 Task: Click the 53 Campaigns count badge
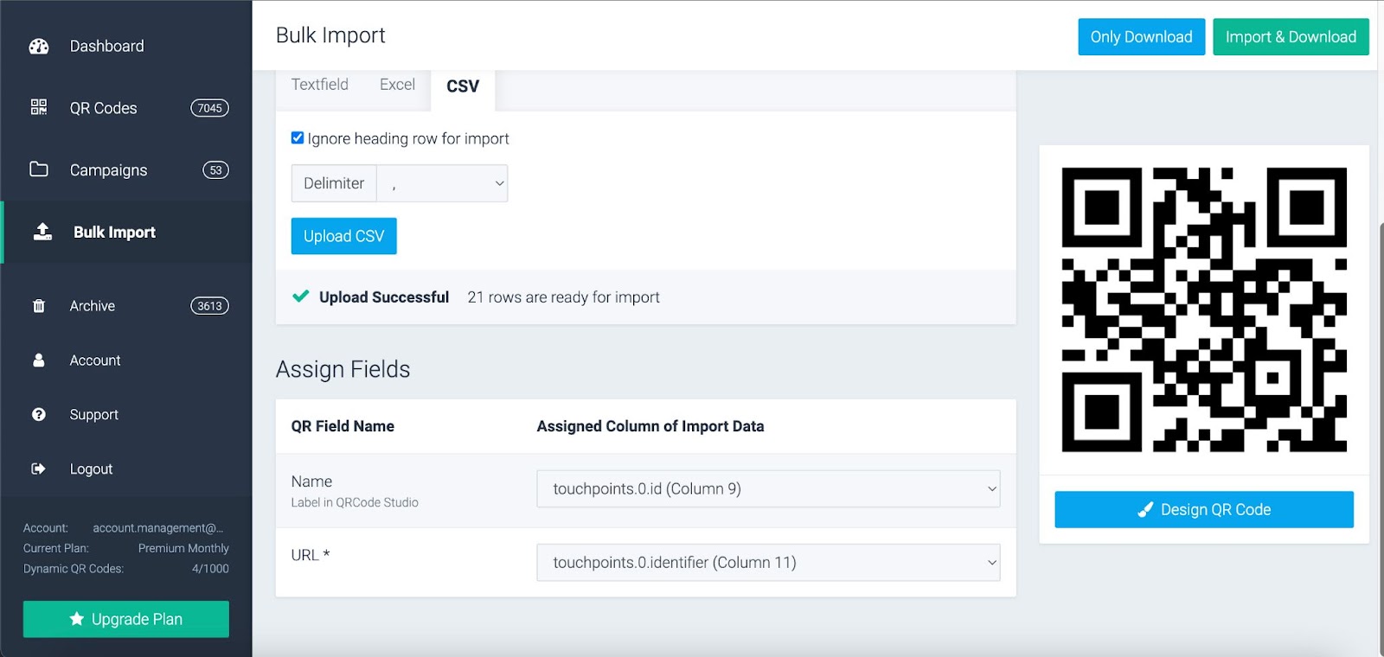[x=215, y=170]
